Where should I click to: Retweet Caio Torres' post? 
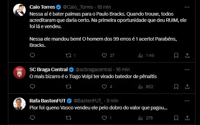click(68, 55)
